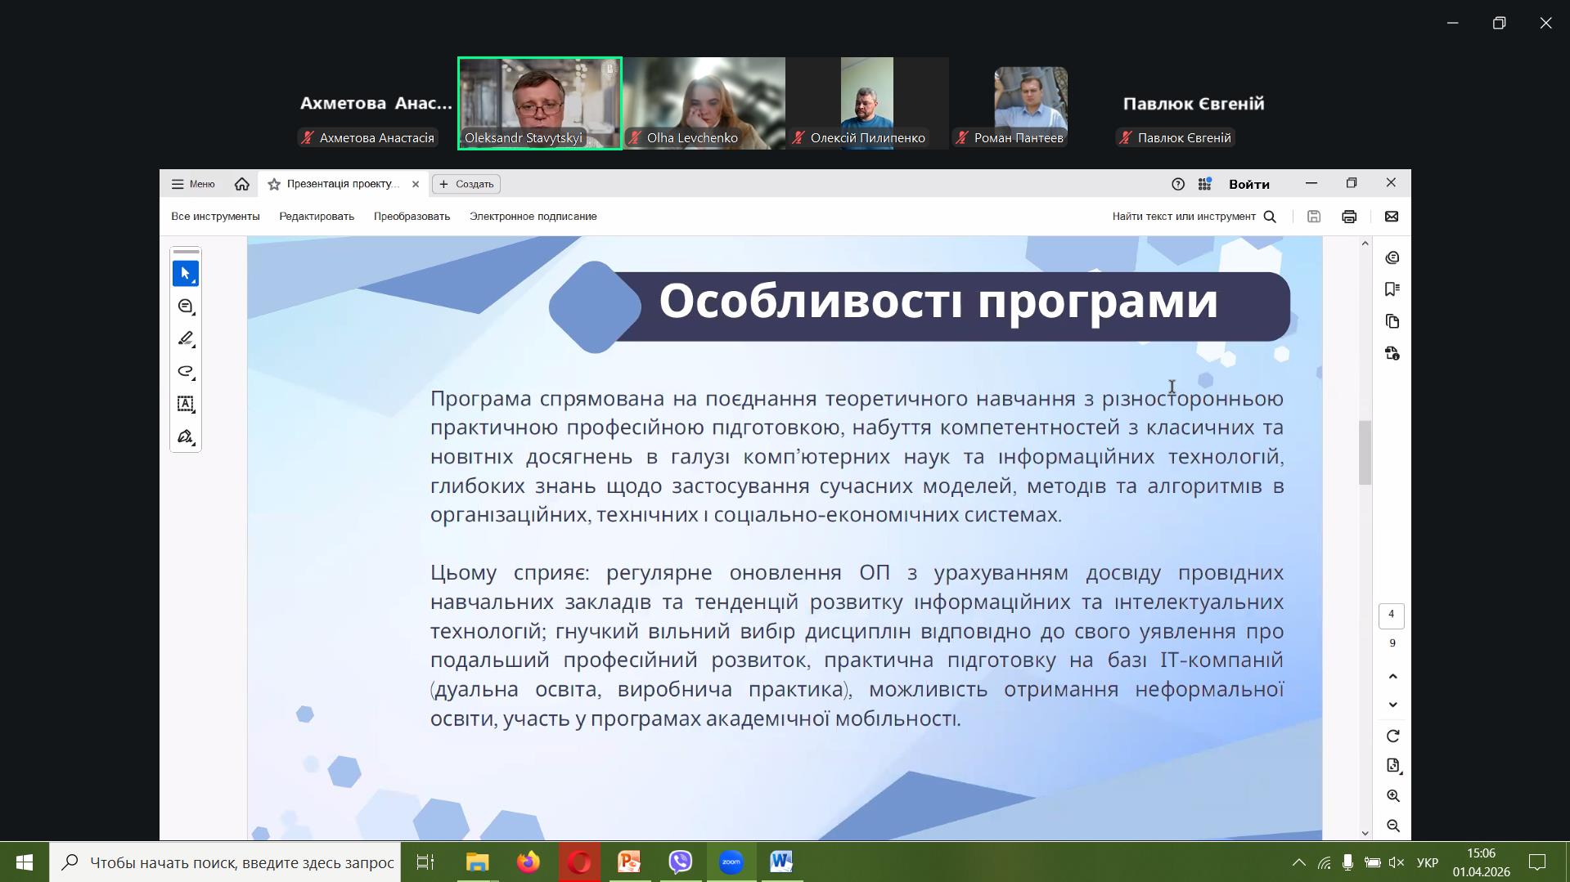Viewport: 1570px width, 882px height.
Task: Go to the next page with the down chevron
Action: click(x=1392, y=705)
